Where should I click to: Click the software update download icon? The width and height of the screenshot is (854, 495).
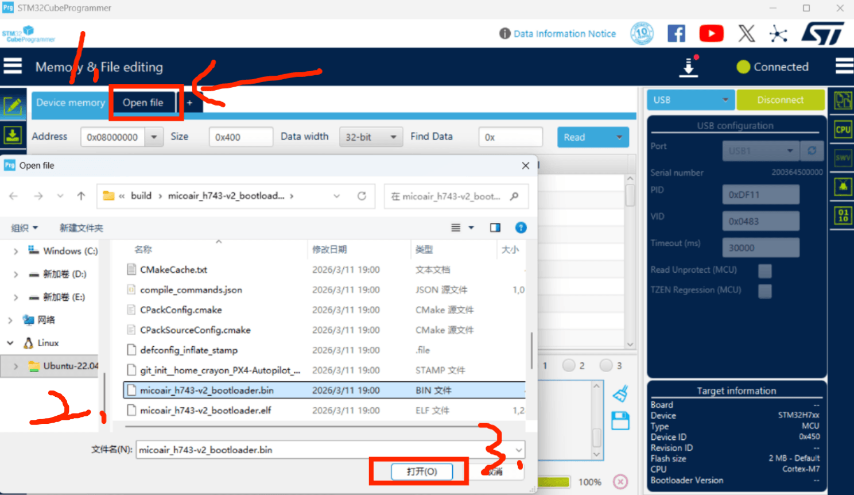(x=689, y=67)
